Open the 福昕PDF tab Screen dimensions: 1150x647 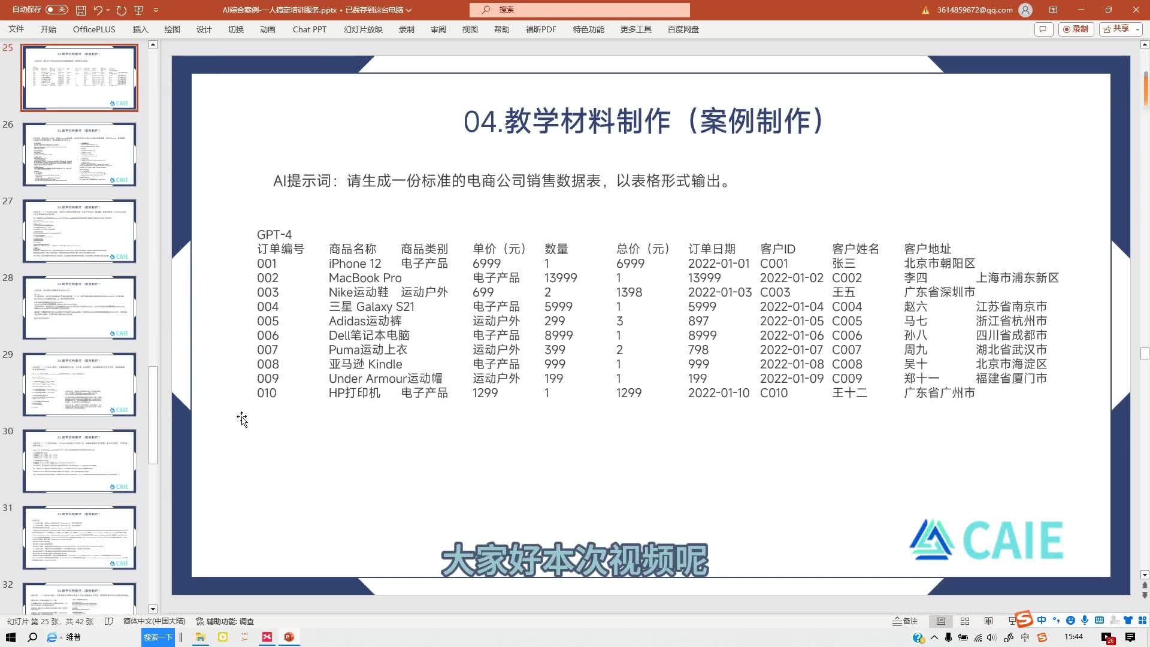[541, 29]
